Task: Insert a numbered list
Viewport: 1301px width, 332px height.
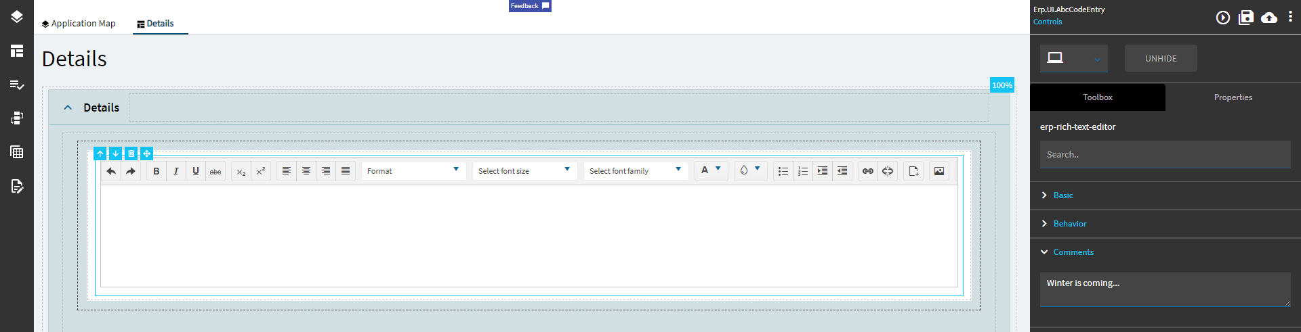Action: pyautogui.click(x=803, y=171)
